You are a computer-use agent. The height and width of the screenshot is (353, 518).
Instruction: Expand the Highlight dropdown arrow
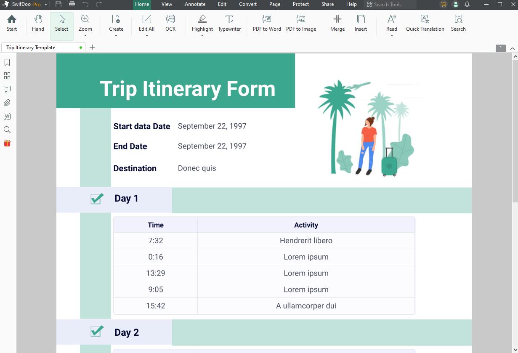point(202,36)
